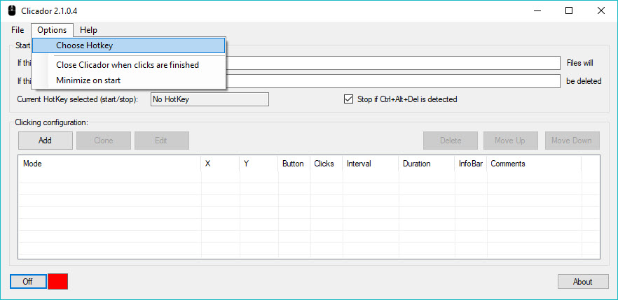Click the Files will label

tap(579, 63)
